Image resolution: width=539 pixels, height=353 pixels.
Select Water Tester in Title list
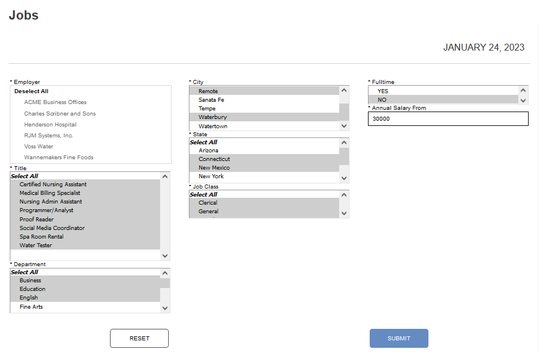pyautogui.click(x=36, y=245)
